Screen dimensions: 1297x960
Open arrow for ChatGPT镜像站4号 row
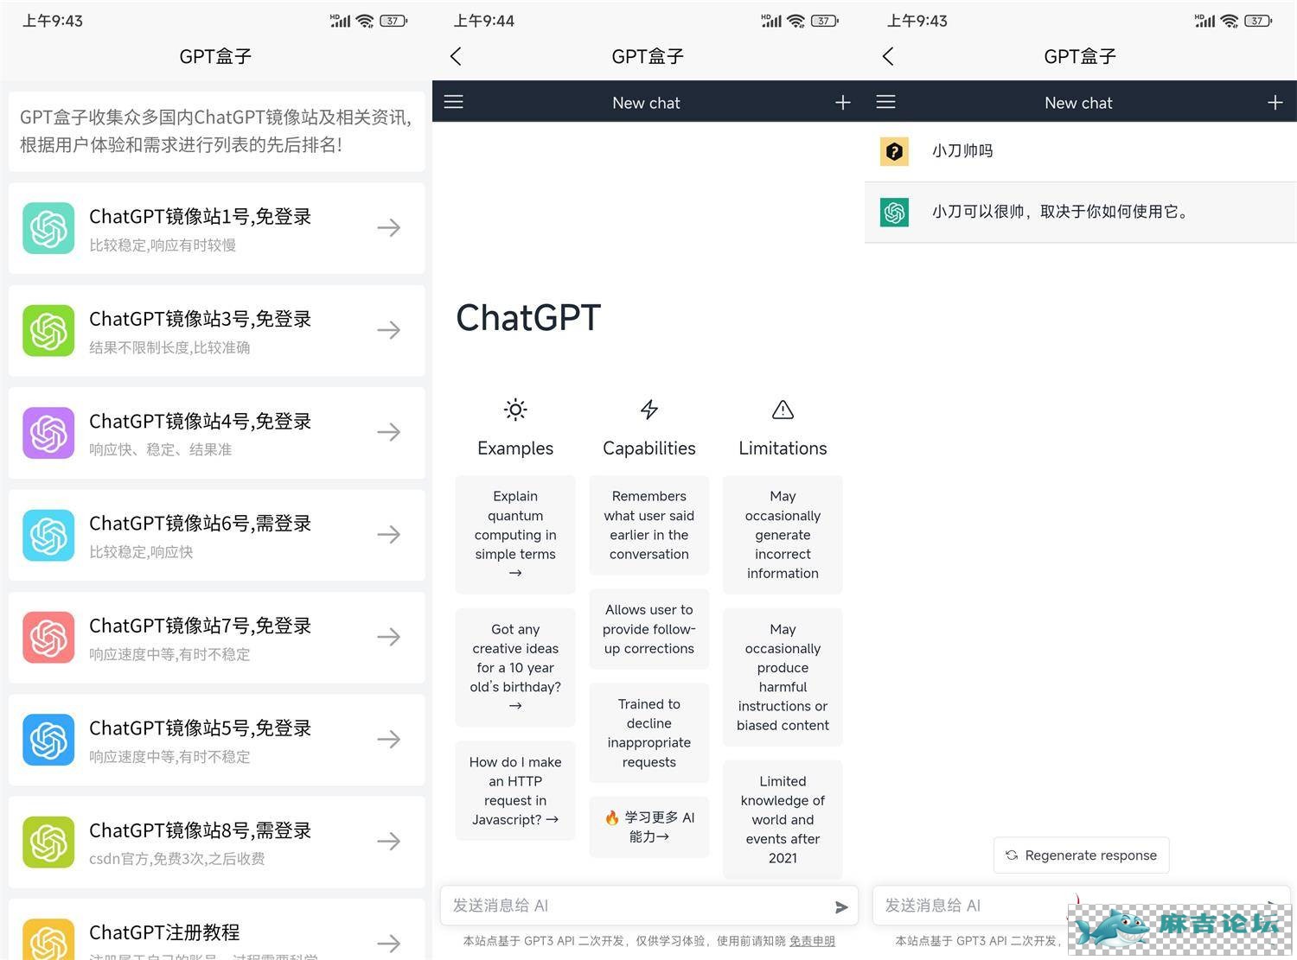pyautogui.click(x=389, y=432)
